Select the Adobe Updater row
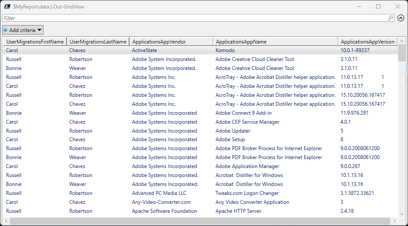The height and width of the screenshot is (226, 408). pos(200,130)
